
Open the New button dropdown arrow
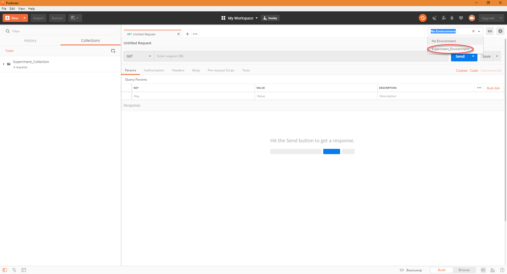click(x=25, y=18)
